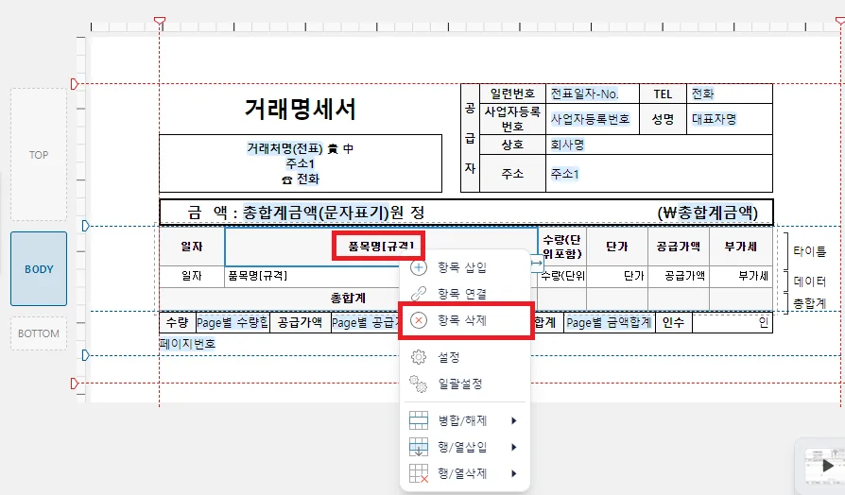The height and width of the screenshot is (495, 845).
Task: Switch to the TOP section
Action: tap(39, 155)
